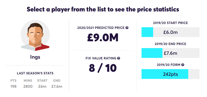207x97 pixels.
Task: Click the 'Select a player' page heading
Action: (x=103, y=9)
